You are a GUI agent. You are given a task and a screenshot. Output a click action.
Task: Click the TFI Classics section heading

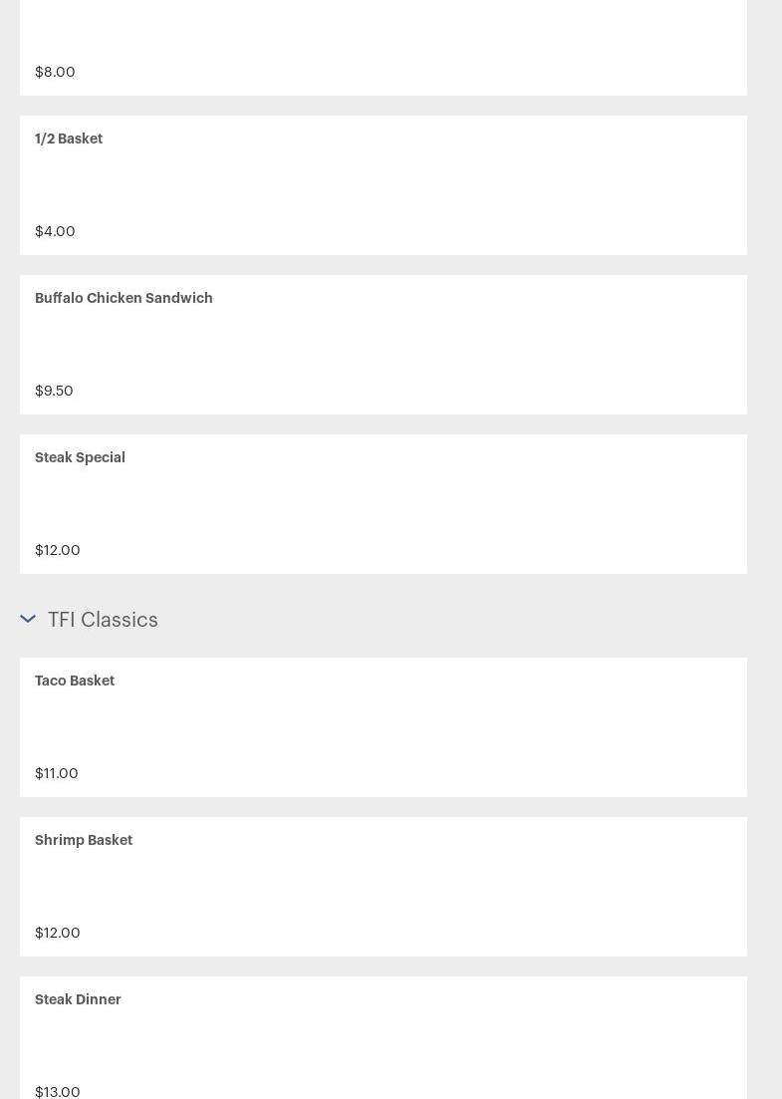click(103, 620)
